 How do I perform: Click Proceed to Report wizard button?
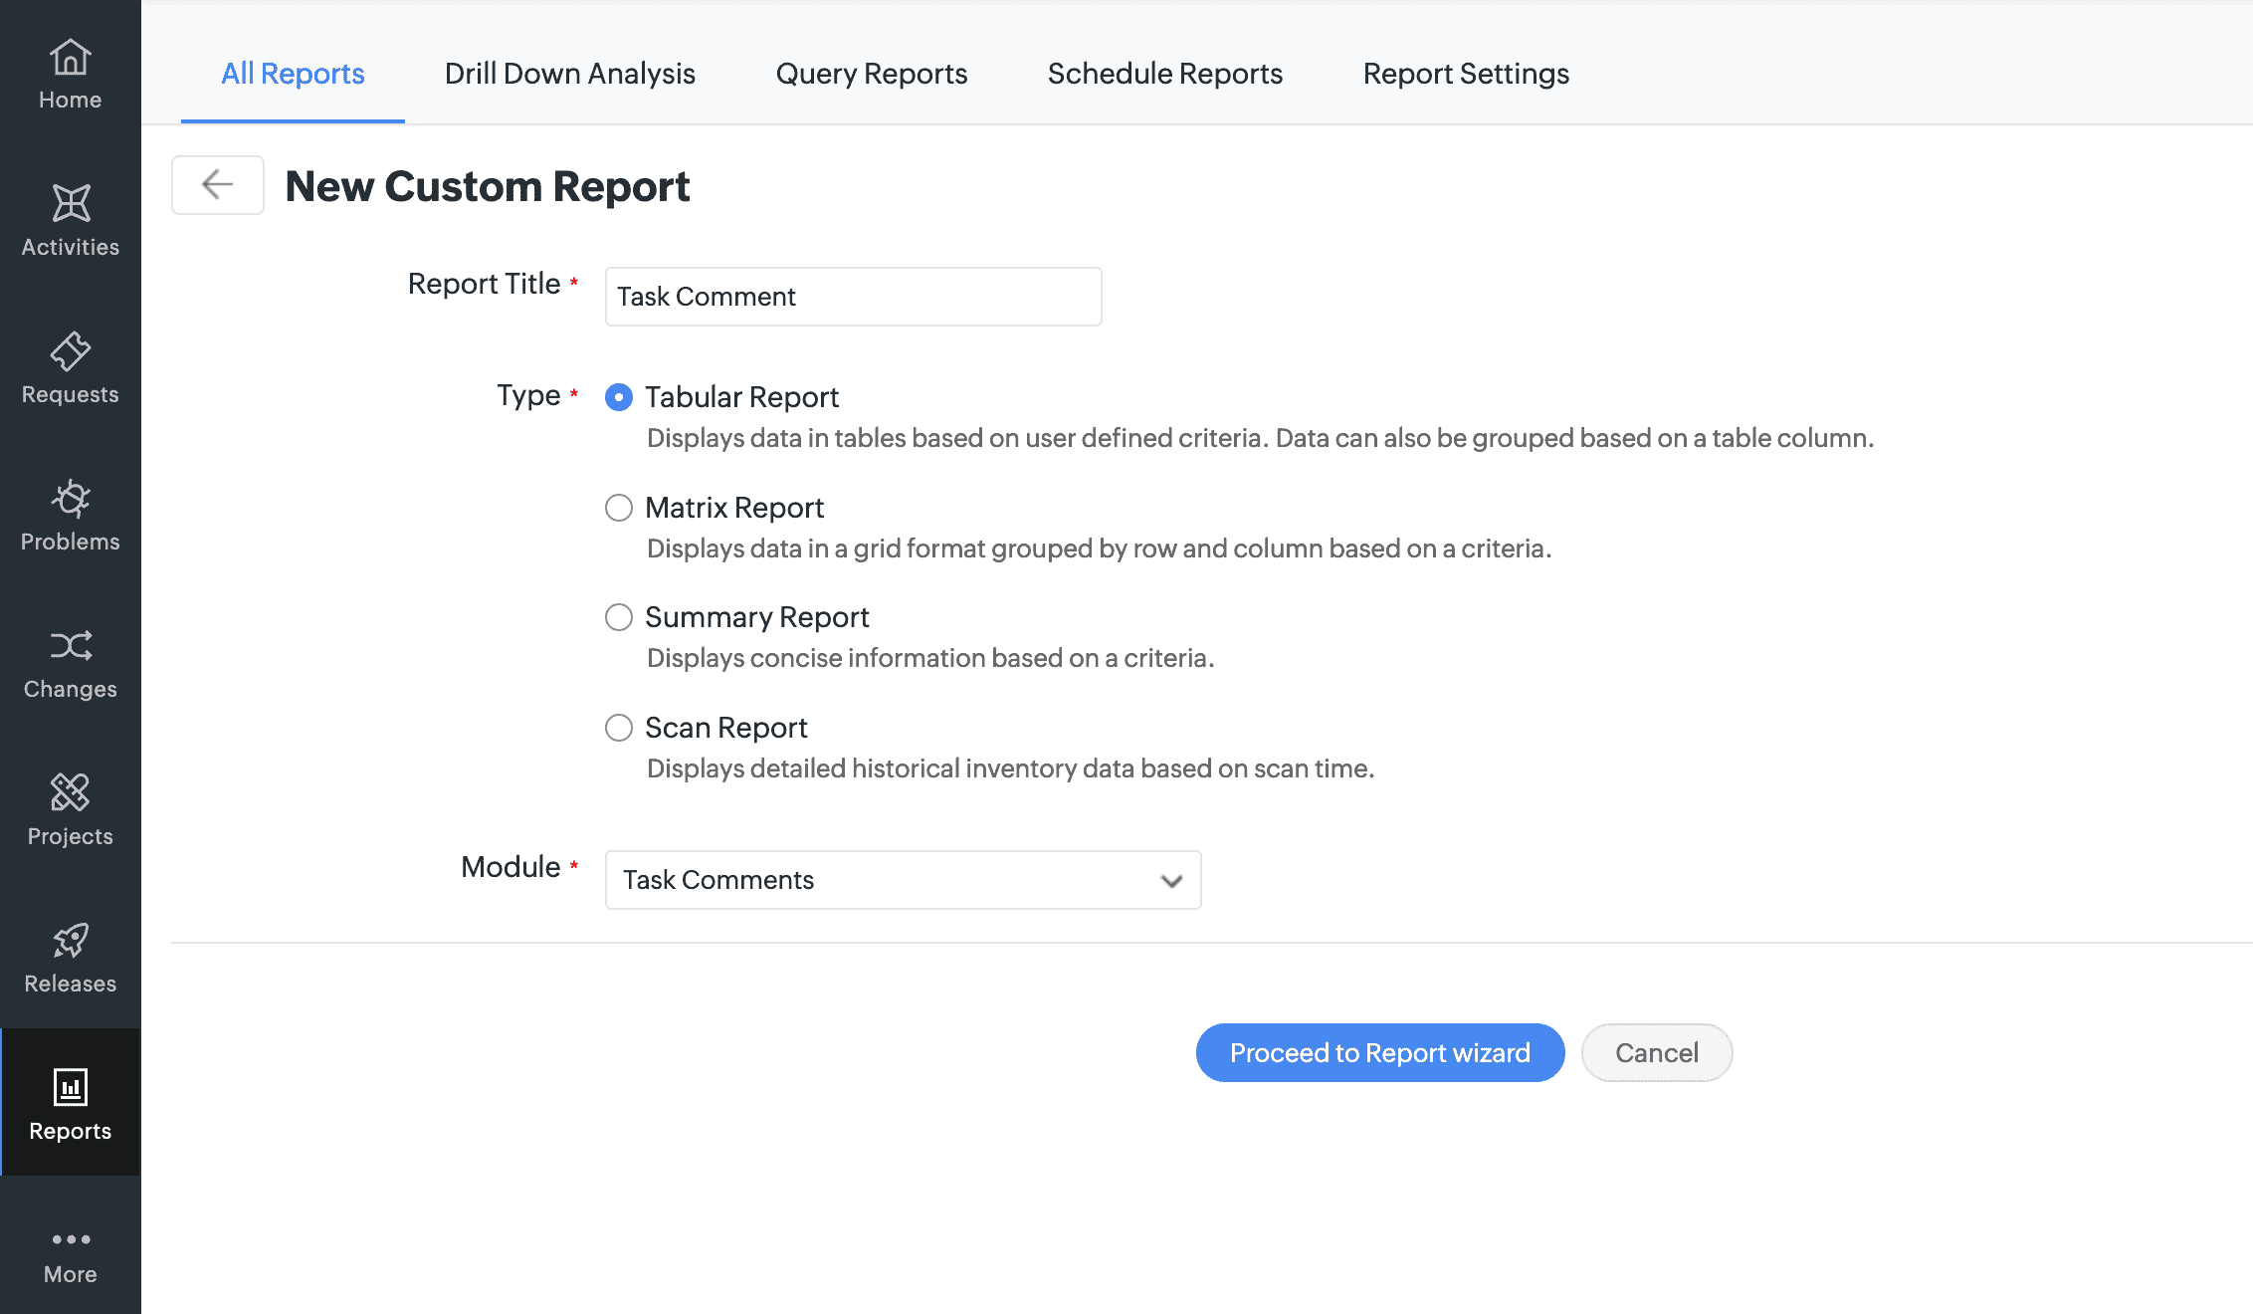1379,1051
